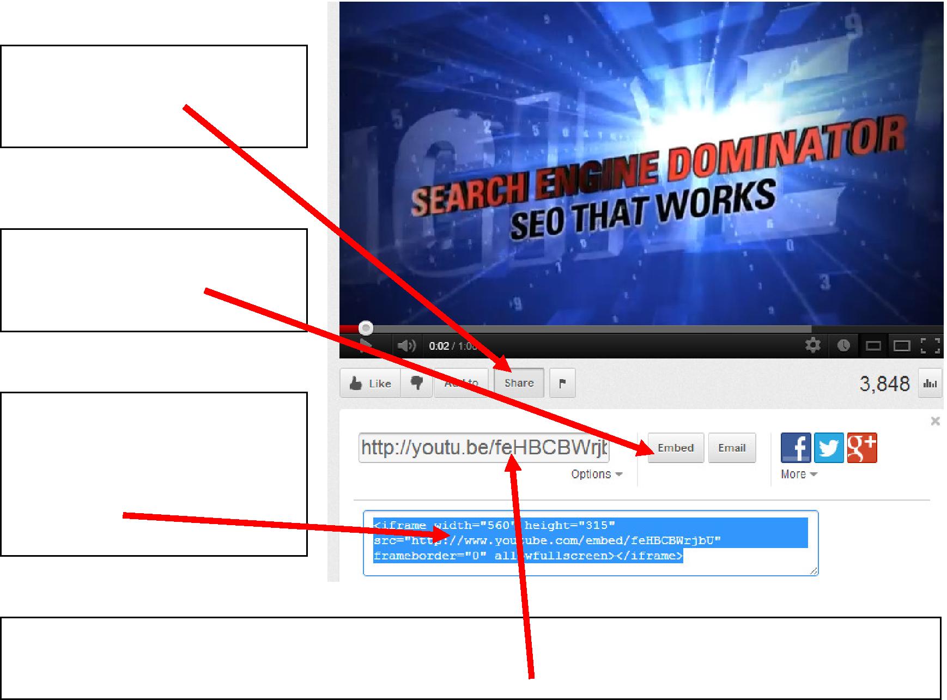Click the Email button

pos(732,448)
